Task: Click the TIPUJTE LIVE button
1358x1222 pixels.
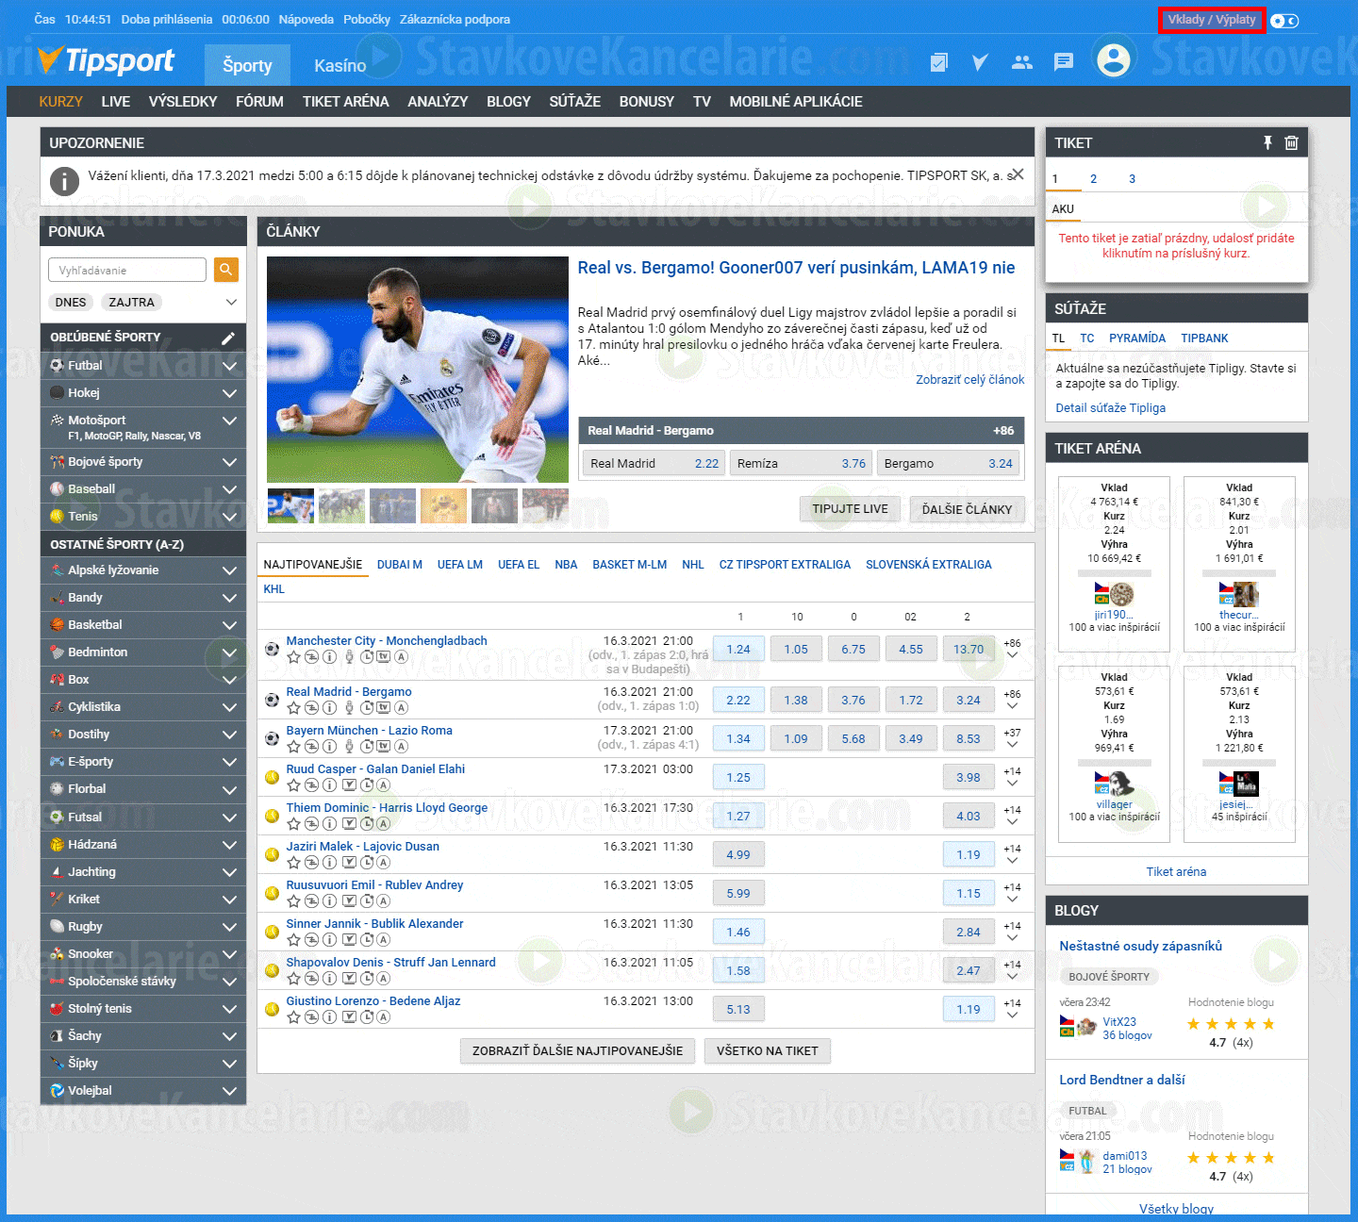Action: coord(850,509)
